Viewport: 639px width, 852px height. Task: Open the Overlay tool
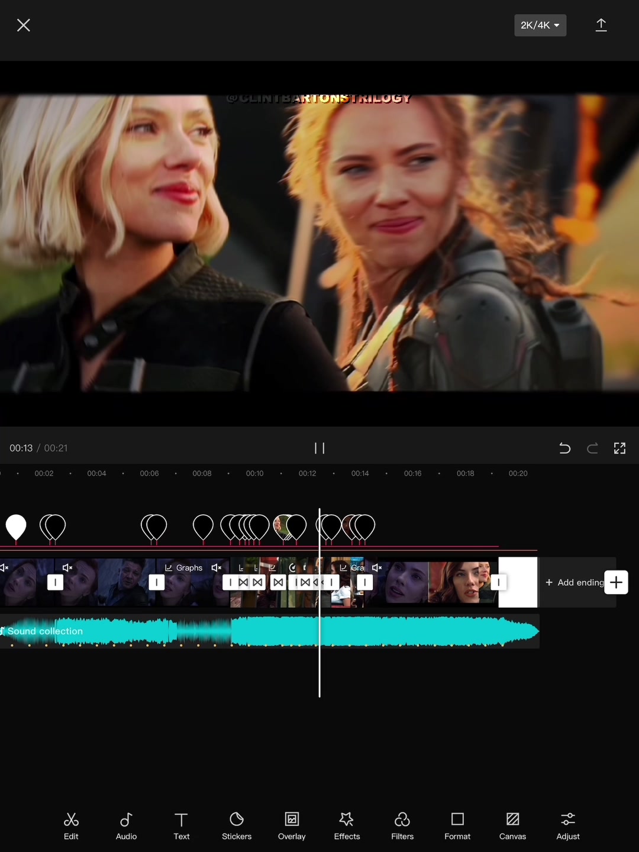pos(292,826)
